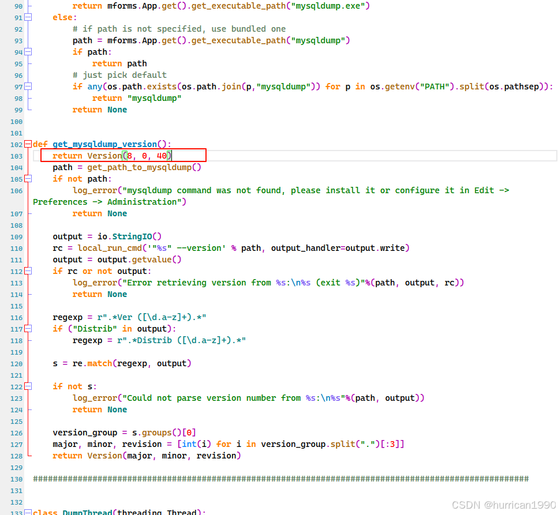Collapse the fold marker on line 97
This screenshot has height=515, width=558.
click(x=28, y=87)
